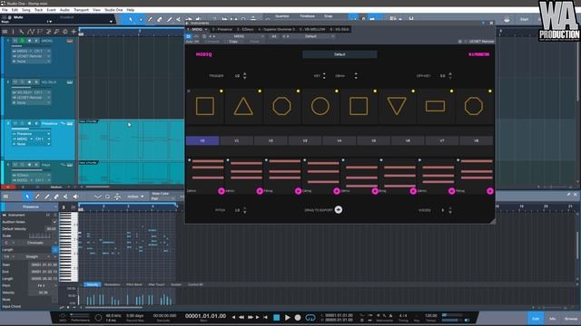581x326 pixels.
Task: Open the Transport menu
Action: click(81, 10)
